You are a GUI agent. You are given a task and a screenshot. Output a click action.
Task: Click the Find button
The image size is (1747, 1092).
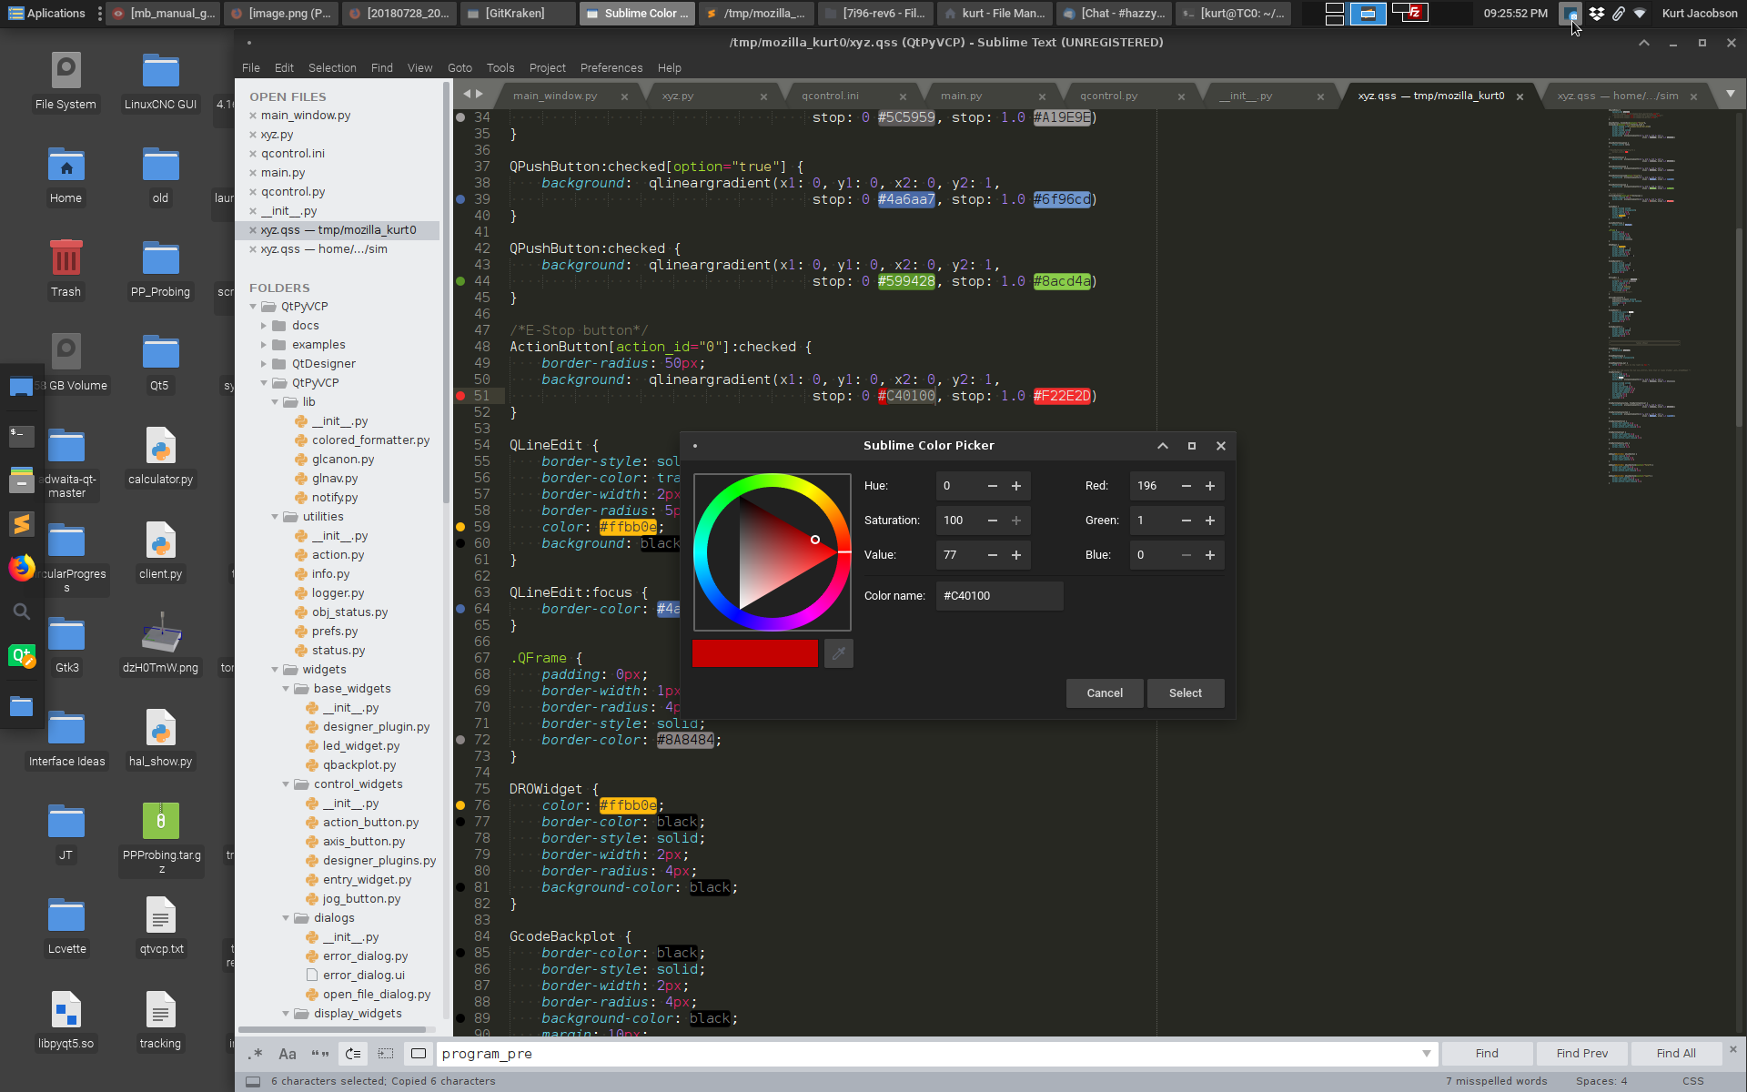[1487, 1054]
